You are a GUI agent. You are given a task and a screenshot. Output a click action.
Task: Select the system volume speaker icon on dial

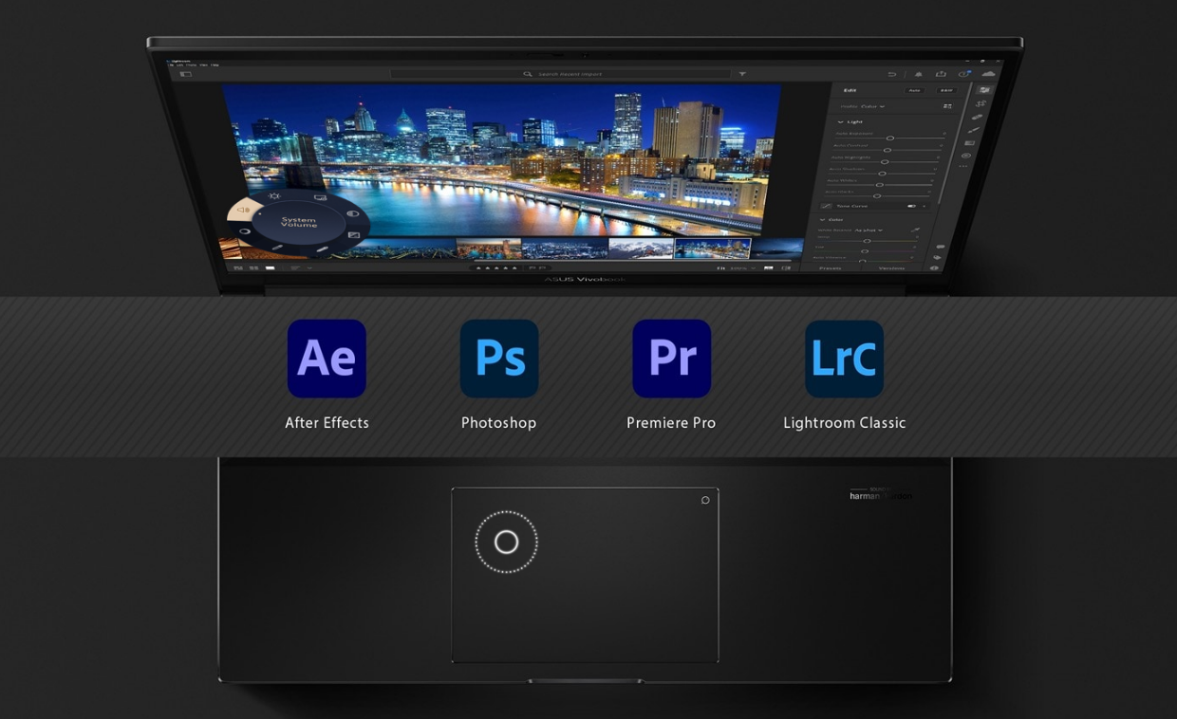[x=244, y=210]
